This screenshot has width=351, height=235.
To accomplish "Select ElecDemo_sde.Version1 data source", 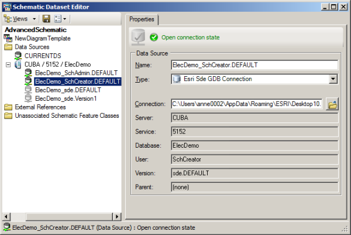I will coord(66,98).
